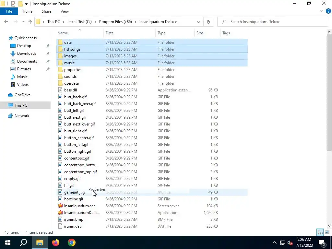The image size is (332, 249).
Task: Switch to Details view layout button
Action: click(320, 232)
